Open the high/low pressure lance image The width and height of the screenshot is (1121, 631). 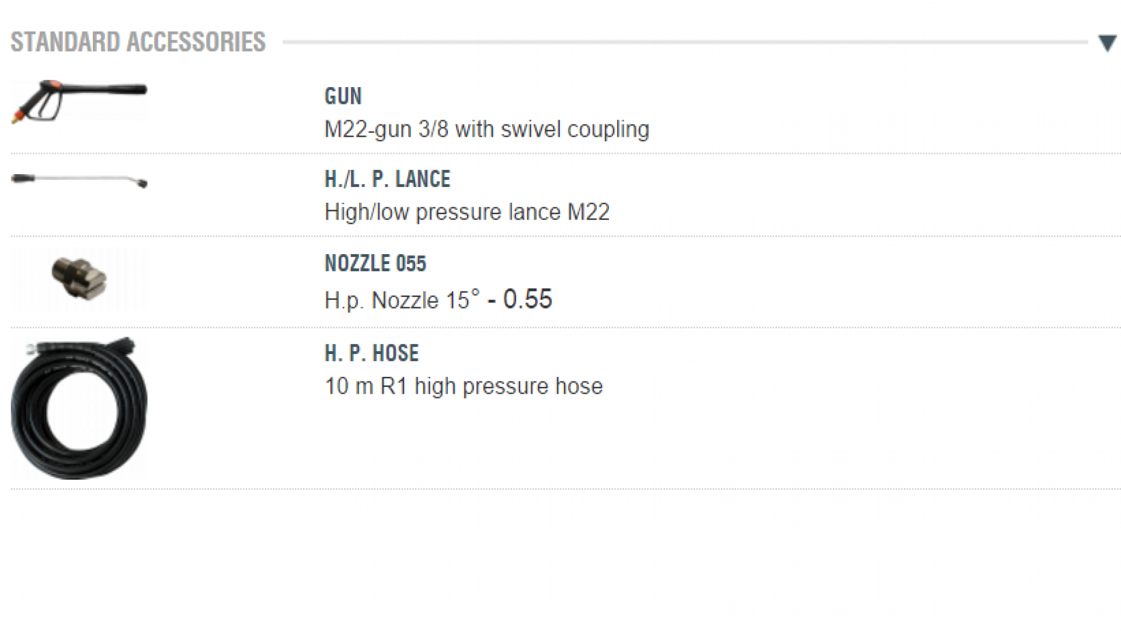coord(79,180)
